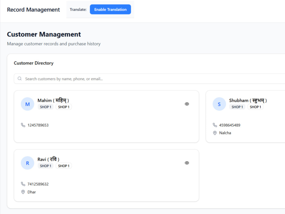Click phone icon next to 7412589632
This screenshot has height=214, width=285.
23,184
